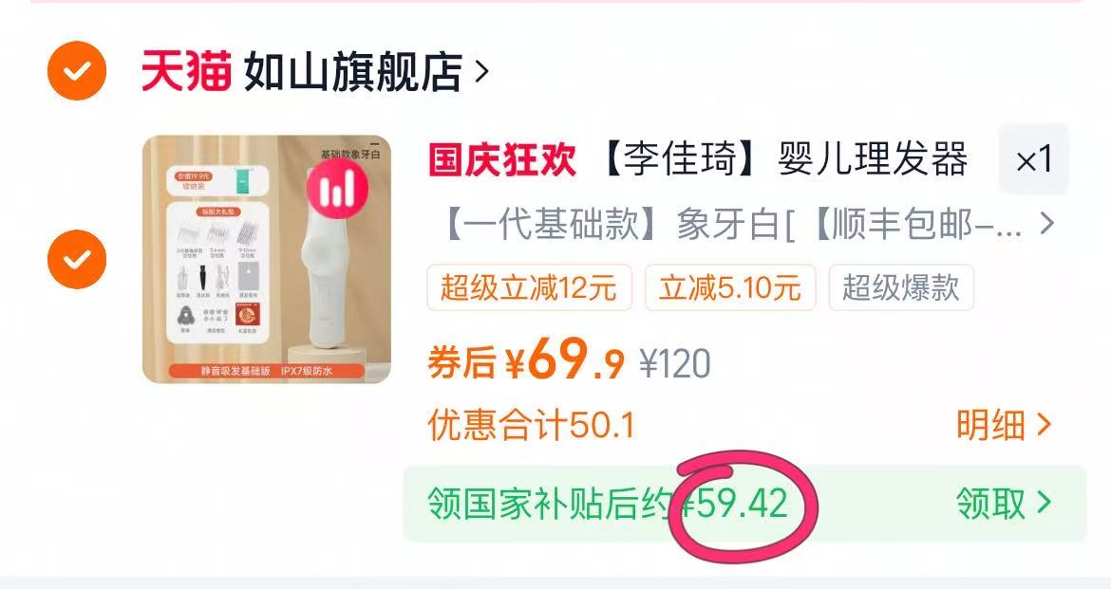Image resolution: width=1111 pixels, height=589 pixels.
Task: Expand SKU options via the gray chevron
Action: (1046, 225)
